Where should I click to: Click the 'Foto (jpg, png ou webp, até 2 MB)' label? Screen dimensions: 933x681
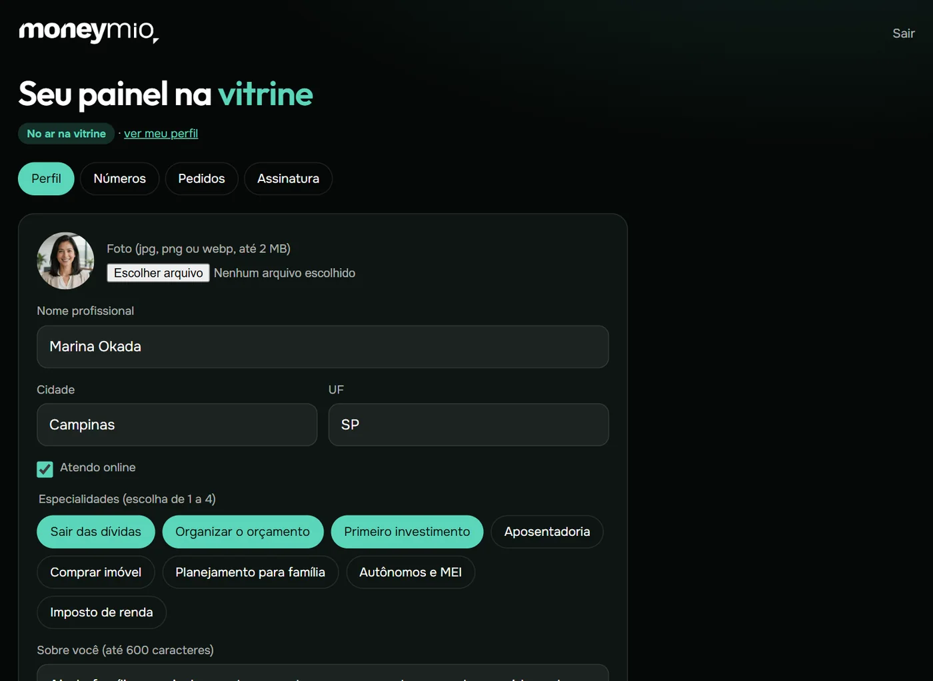tap(199, 249)
